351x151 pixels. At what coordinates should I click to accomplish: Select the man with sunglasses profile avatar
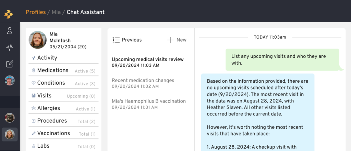(x=10, y=81)
